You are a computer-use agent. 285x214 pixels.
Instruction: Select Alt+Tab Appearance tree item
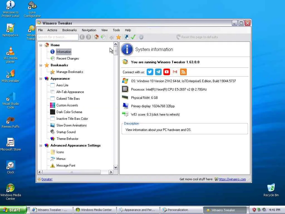click(x=70, y=92)
